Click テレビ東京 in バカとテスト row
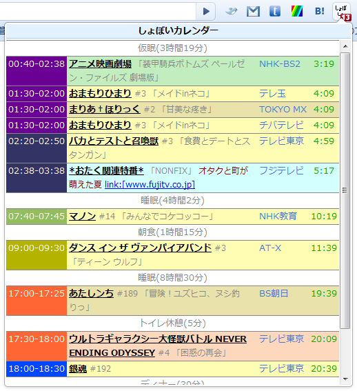The image size is (357, 391). click(x=281, y=141)
